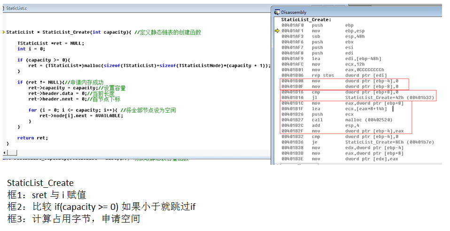The height and width of the screenshot is (231, 450).
Task: Click disassembly row 00401B16 cmp [ebp+8],0
Action: coord(340,92)
